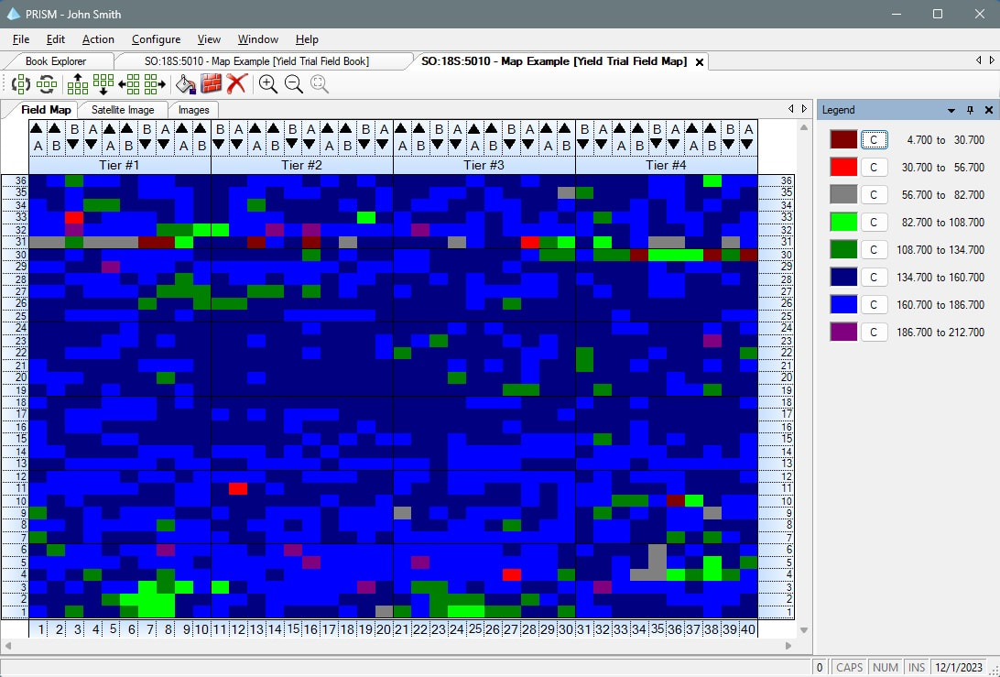Image resolution: width=1000 pixels, height=677 pixels.
Task: Click the red X delete icon
Action: (x=236, y=83)
